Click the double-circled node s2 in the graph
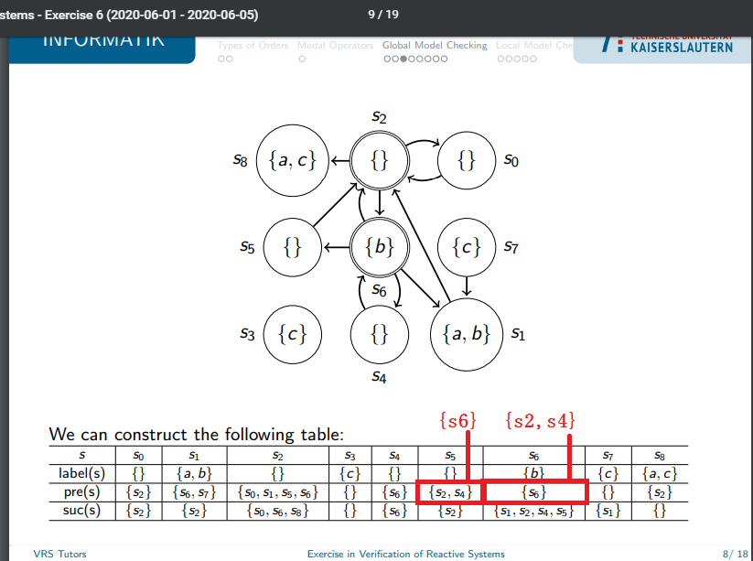 [380, 160]
